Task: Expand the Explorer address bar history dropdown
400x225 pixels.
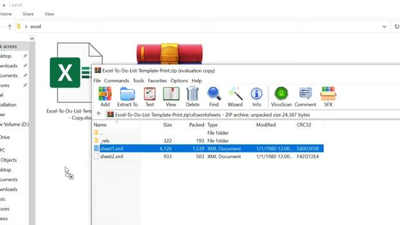Action: click(x=384, y=26)
